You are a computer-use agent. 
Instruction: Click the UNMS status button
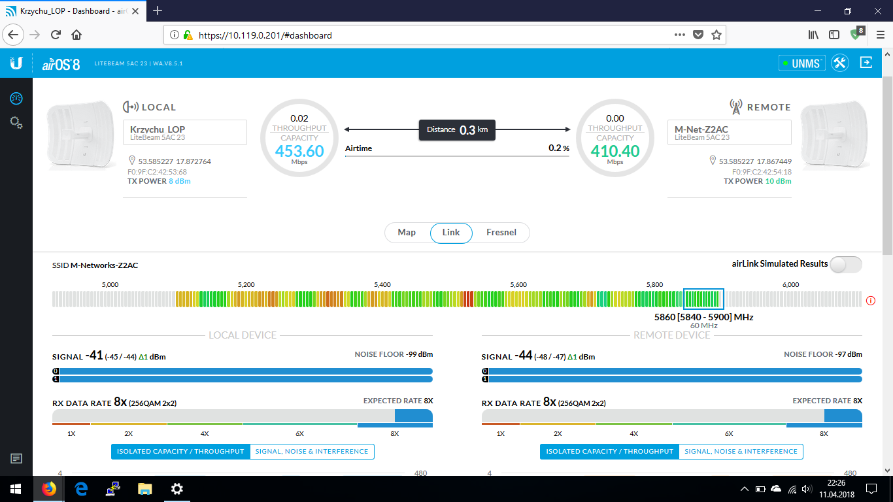[801, 63]
